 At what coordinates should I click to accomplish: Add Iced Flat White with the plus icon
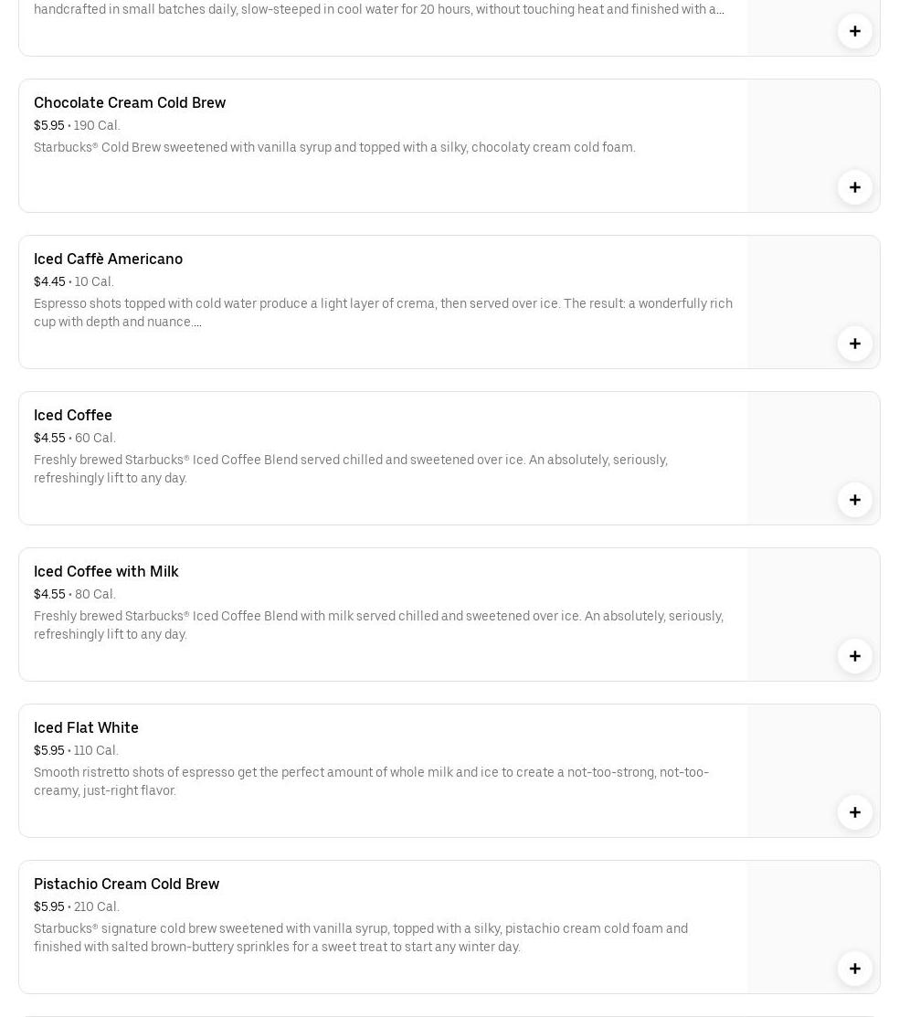(854, 812)
